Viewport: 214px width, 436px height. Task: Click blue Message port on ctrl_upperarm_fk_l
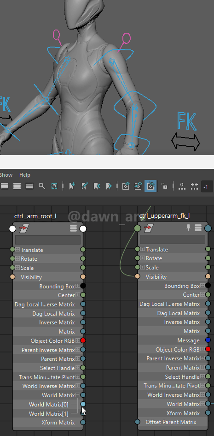(208, 340)
